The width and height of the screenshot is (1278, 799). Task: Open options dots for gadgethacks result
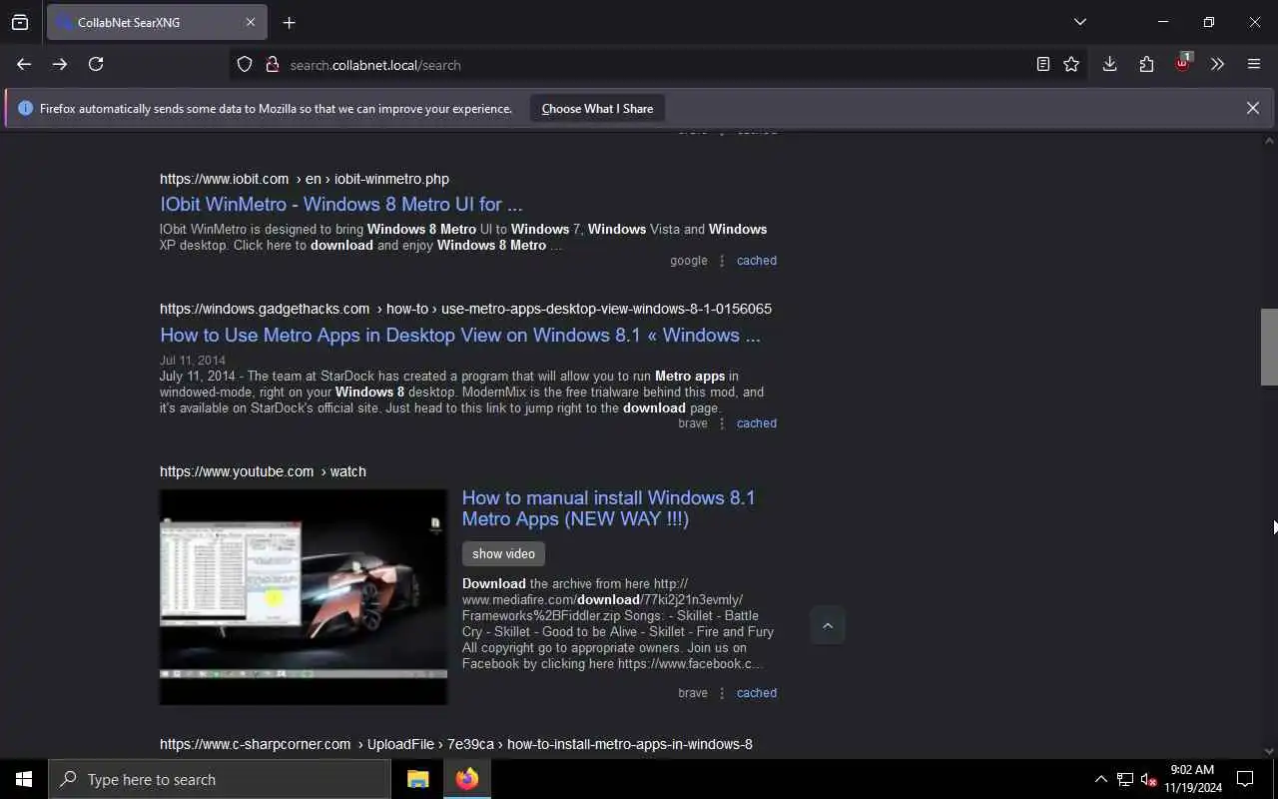point(722,422)
